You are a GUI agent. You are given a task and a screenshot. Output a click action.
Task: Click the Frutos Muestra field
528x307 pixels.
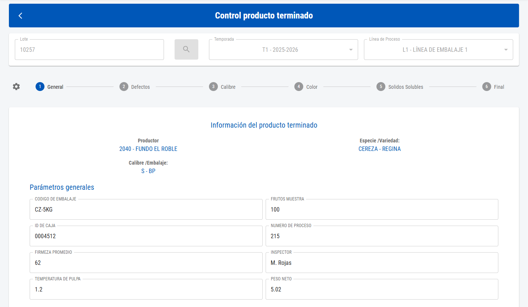coord(382,209)
